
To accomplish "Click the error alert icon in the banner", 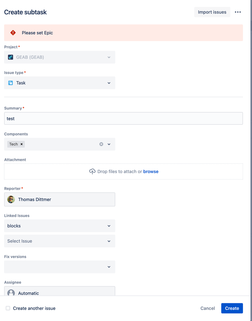I will (13, 32).
